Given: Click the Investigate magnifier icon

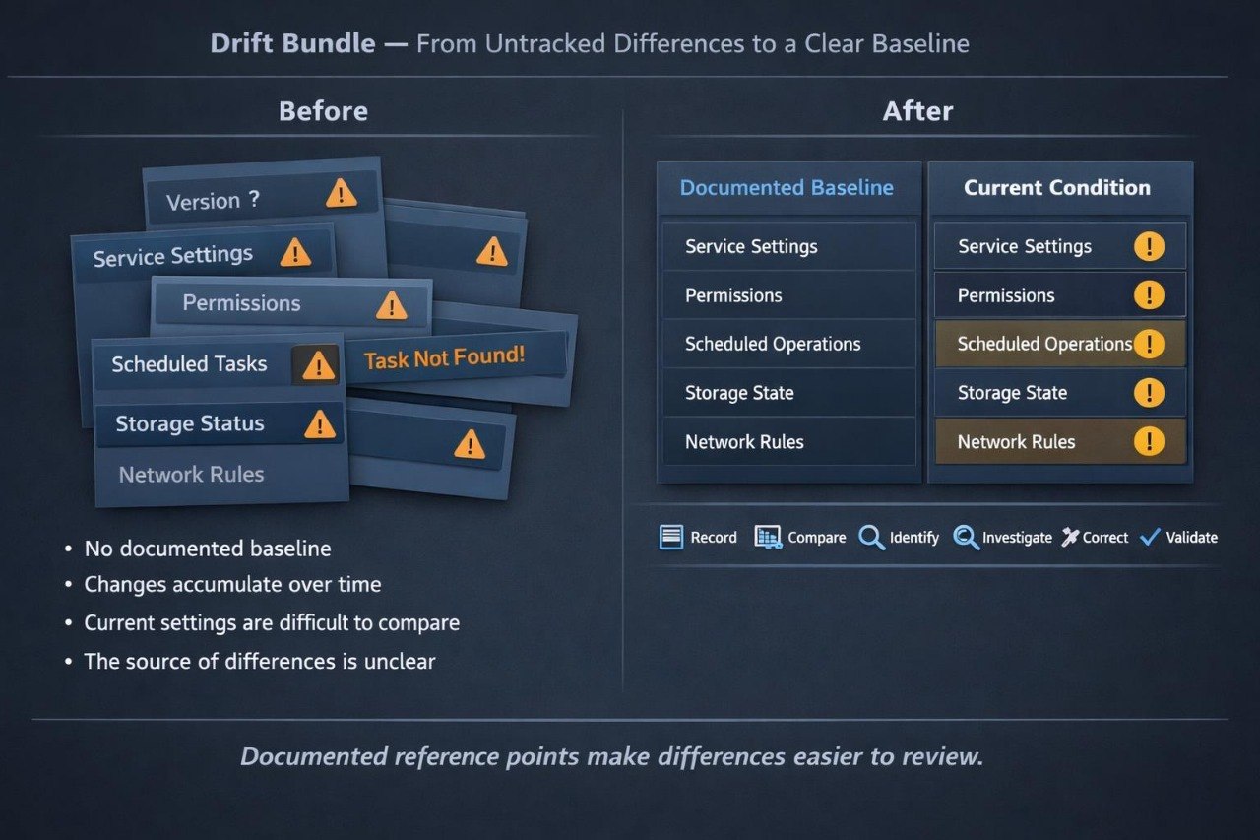Looking at the screenshot, I should click(x=966, y=537).
